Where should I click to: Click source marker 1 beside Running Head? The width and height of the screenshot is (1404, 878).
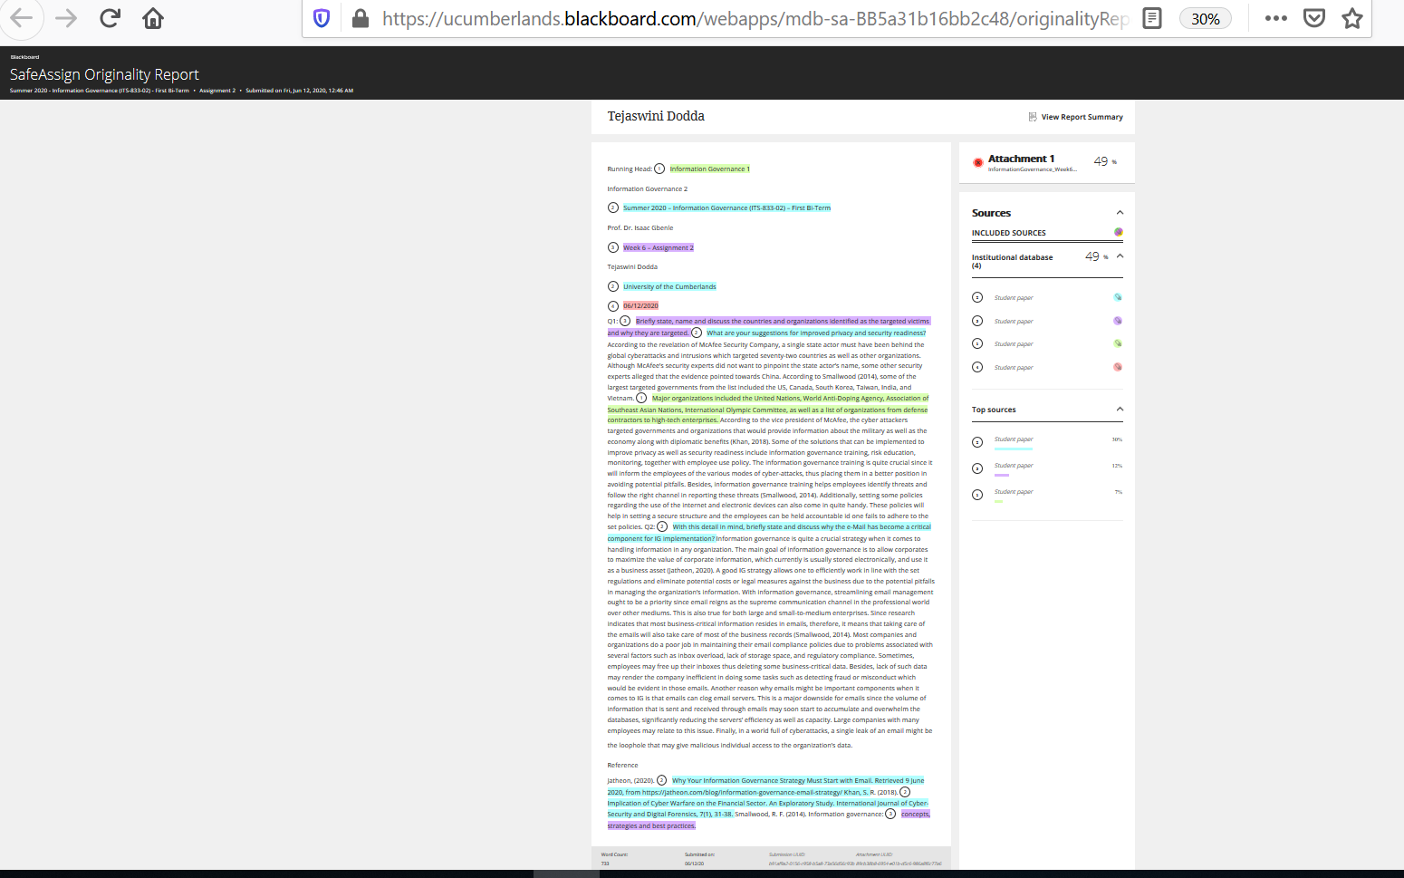pyautogui.click(x=659, y=169)
